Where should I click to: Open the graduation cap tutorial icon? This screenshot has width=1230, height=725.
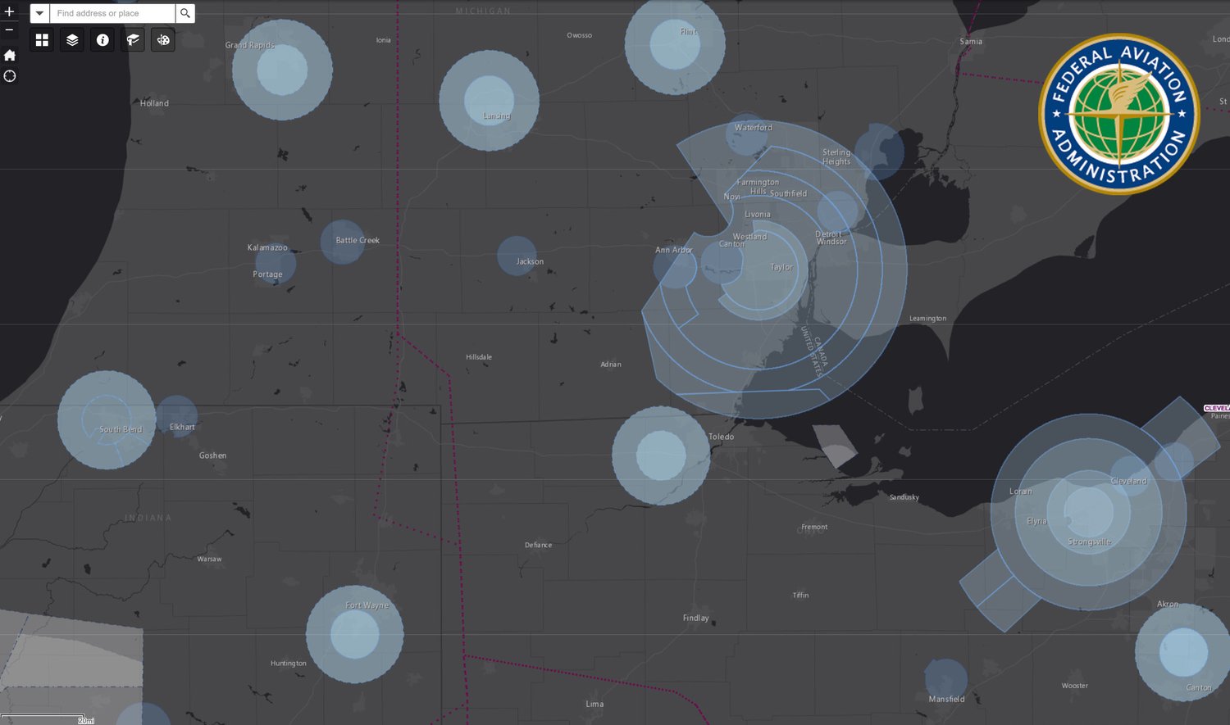click(x=133, y=39)
